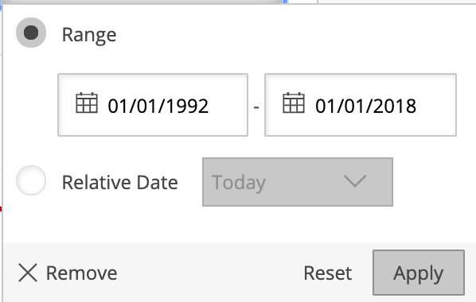
Task: Click the Relative Date label text
Action: 120,182
